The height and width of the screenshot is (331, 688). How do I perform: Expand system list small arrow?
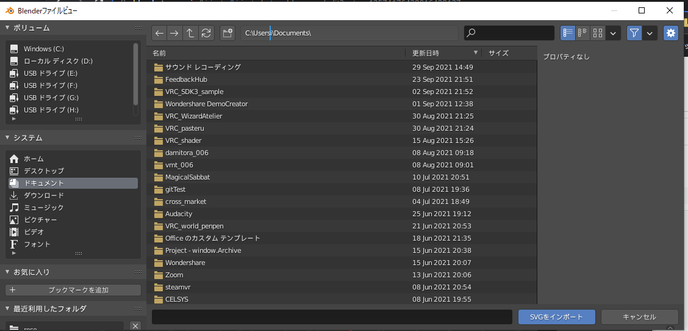pyautogui.click(x=13, y=253)
